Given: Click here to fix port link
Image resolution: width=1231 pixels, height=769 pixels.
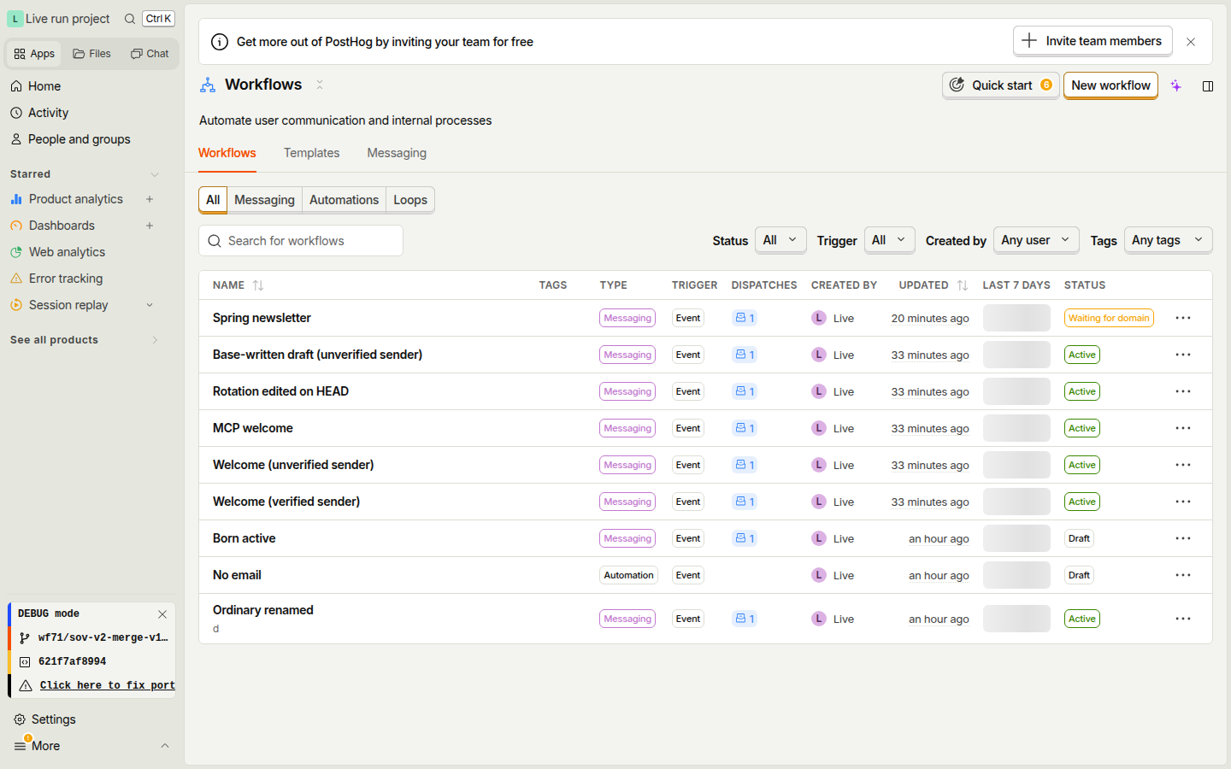Looking at the screenshot, I should click(x=107, y=685).
